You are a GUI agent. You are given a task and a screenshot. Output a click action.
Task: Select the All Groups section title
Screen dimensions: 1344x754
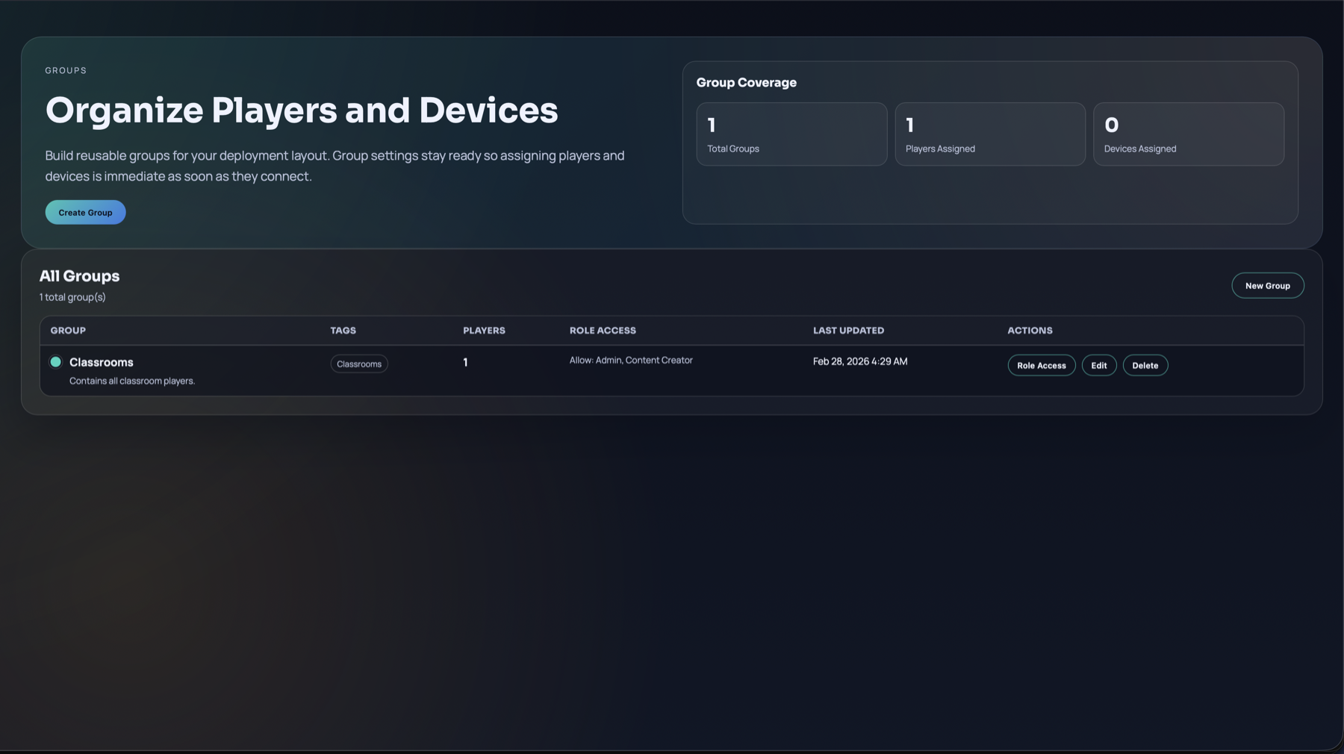(x=79, y=275)
